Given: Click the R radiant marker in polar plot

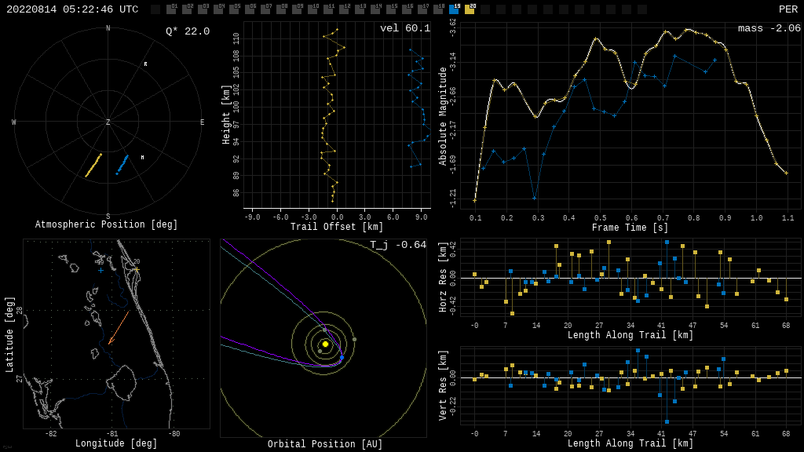Looking at the screenshot, I should point(145,64).
